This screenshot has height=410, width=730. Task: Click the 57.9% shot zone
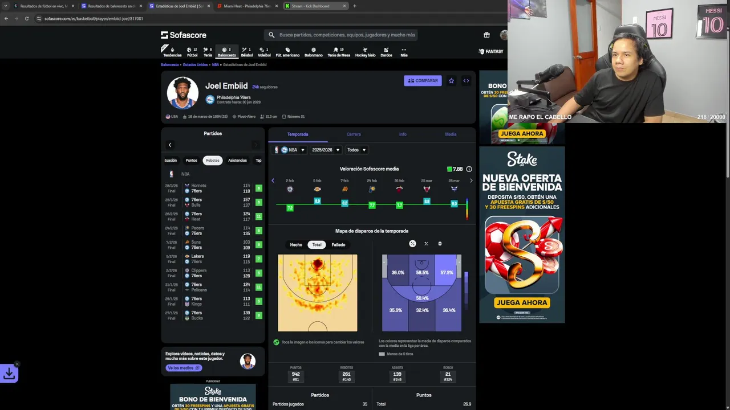coord(447,273)
